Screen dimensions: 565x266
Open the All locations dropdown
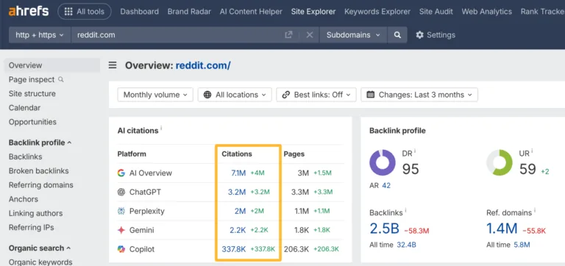235,95
